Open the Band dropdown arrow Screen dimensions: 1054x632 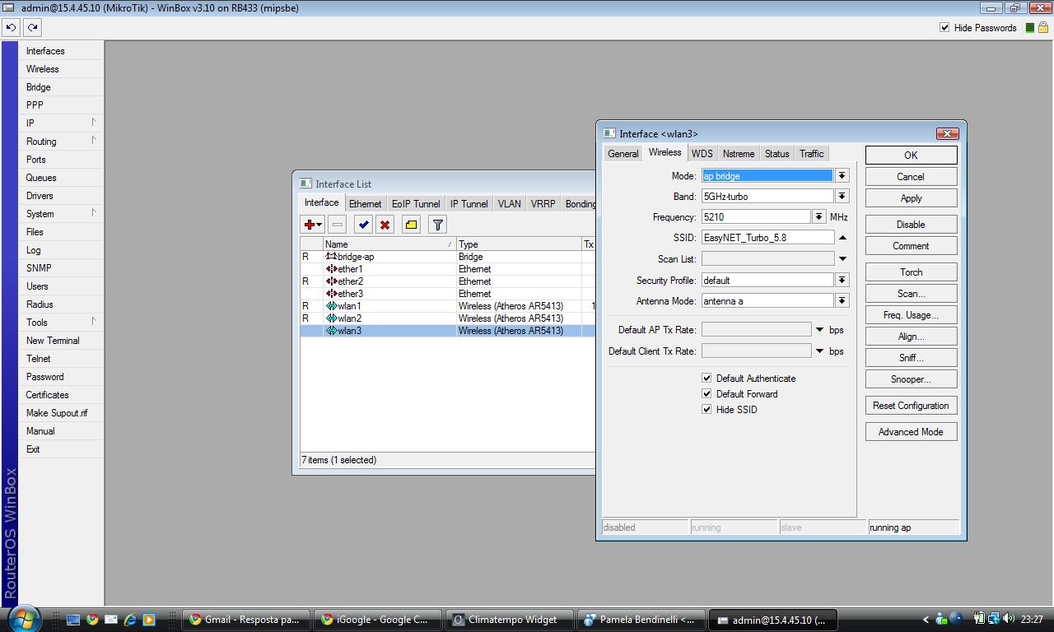842,196
